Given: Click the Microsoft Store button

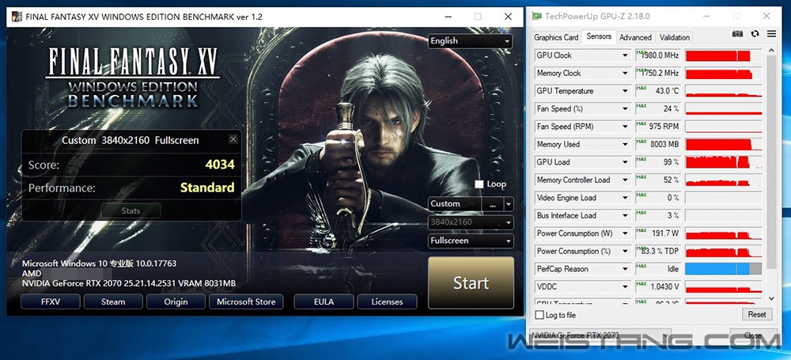Looking at the screenshot, I should (246, 302).
